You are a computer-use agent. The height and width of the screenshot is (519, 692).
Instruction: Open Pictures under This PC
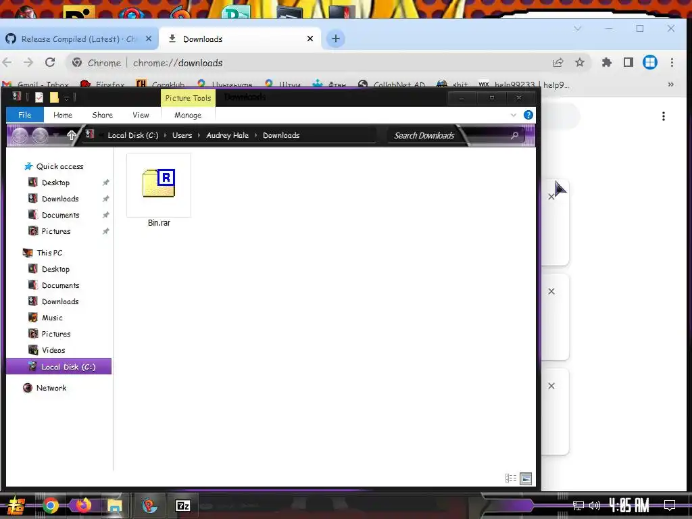[56, 334]
